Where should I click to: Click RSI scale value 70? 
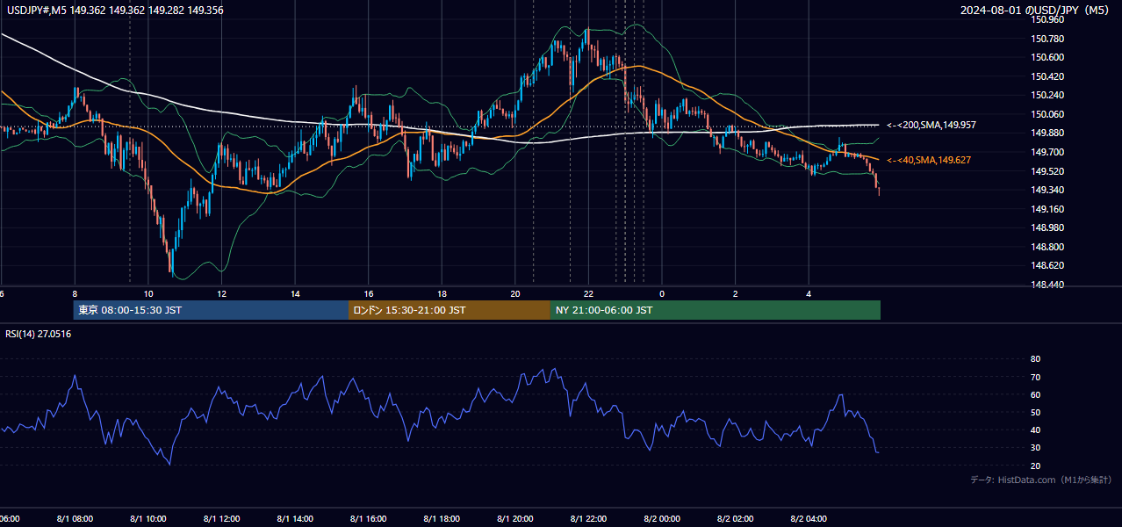coord(1035,377)
